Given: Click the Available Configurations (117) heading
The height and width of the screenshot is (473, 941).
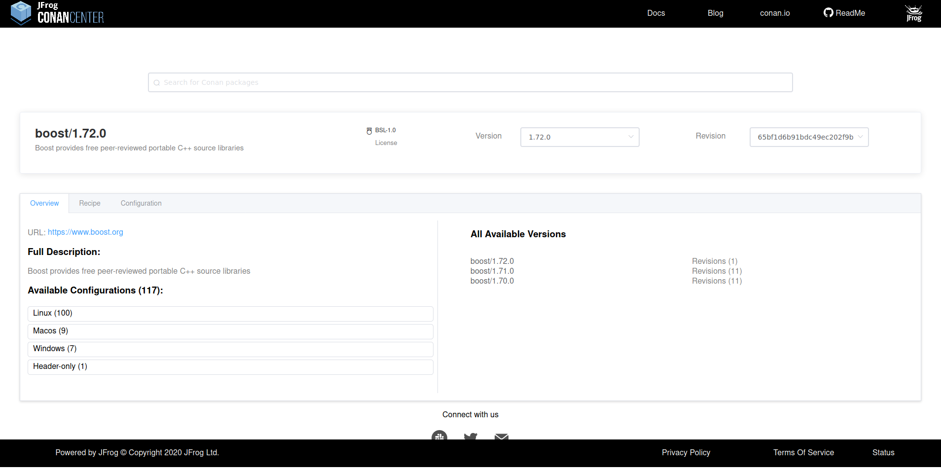Looking at the screenshot, I should pyautogui.click(x=95, y=291).
